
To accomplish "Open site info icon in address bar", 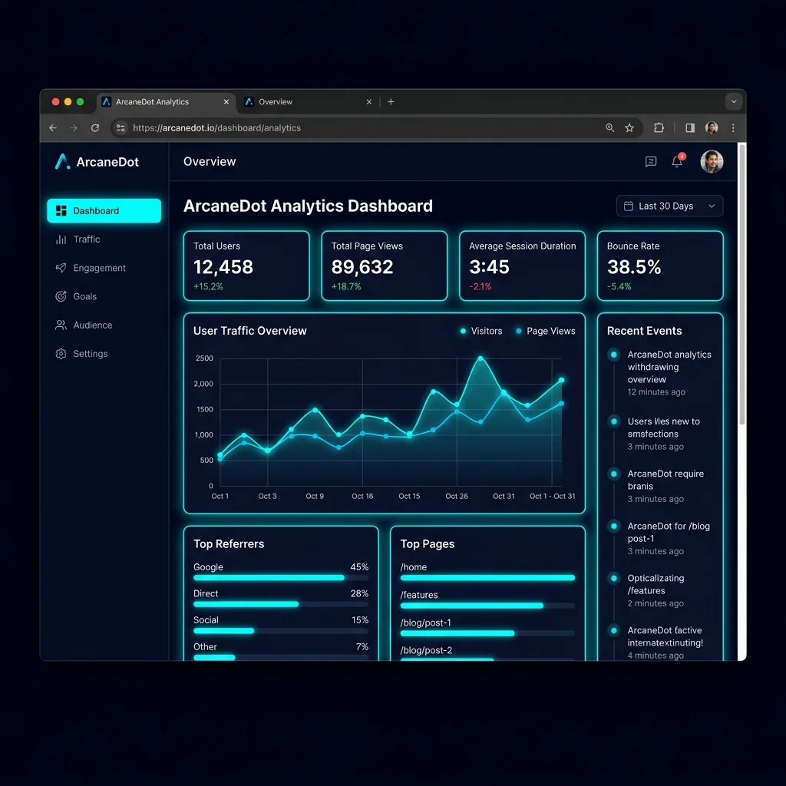I will coord(121,128).
